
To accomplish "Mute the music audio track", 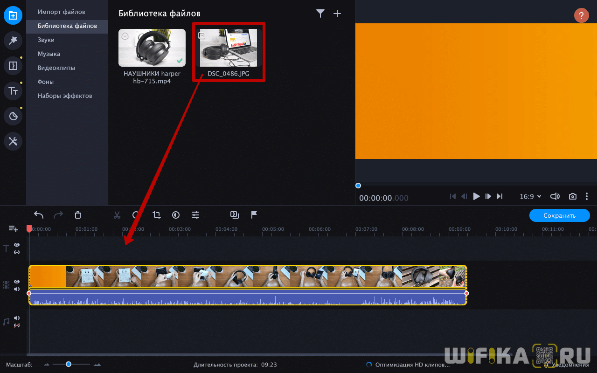I will point(17,318).
